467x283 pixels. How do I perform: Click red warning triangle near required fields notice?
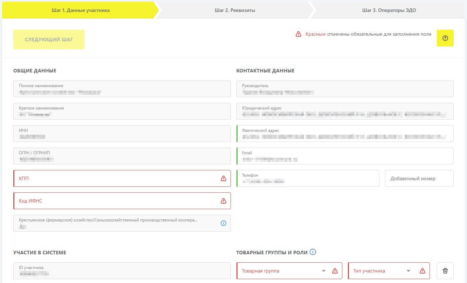298,34
